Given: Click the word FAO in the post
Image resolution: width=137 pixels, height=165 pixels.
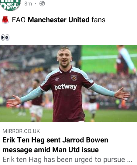Looking at the screenshot, I should pos(19,20).
